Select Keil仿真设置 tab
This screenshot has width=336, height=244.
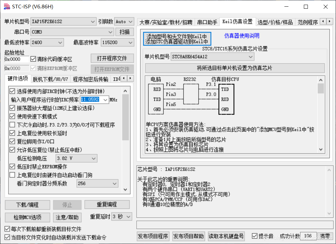click(238, 22)
